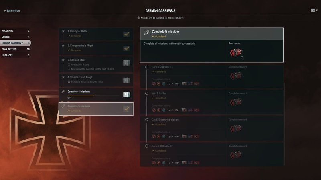Click the checkmark box for Ready for Battle
This screenshot has width=321, height=180.
click(127, 34)
